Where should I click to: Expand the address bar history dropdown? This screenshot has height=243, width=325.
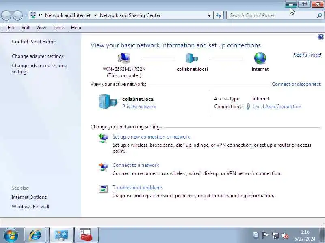click(209, 15)
